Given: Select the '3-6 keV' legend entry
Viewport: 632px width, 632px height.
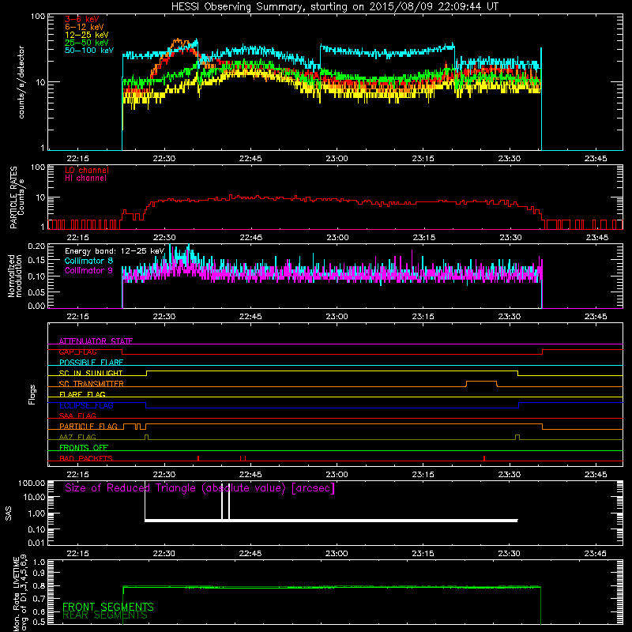Looking at the screenshot, I should [81, 19].
